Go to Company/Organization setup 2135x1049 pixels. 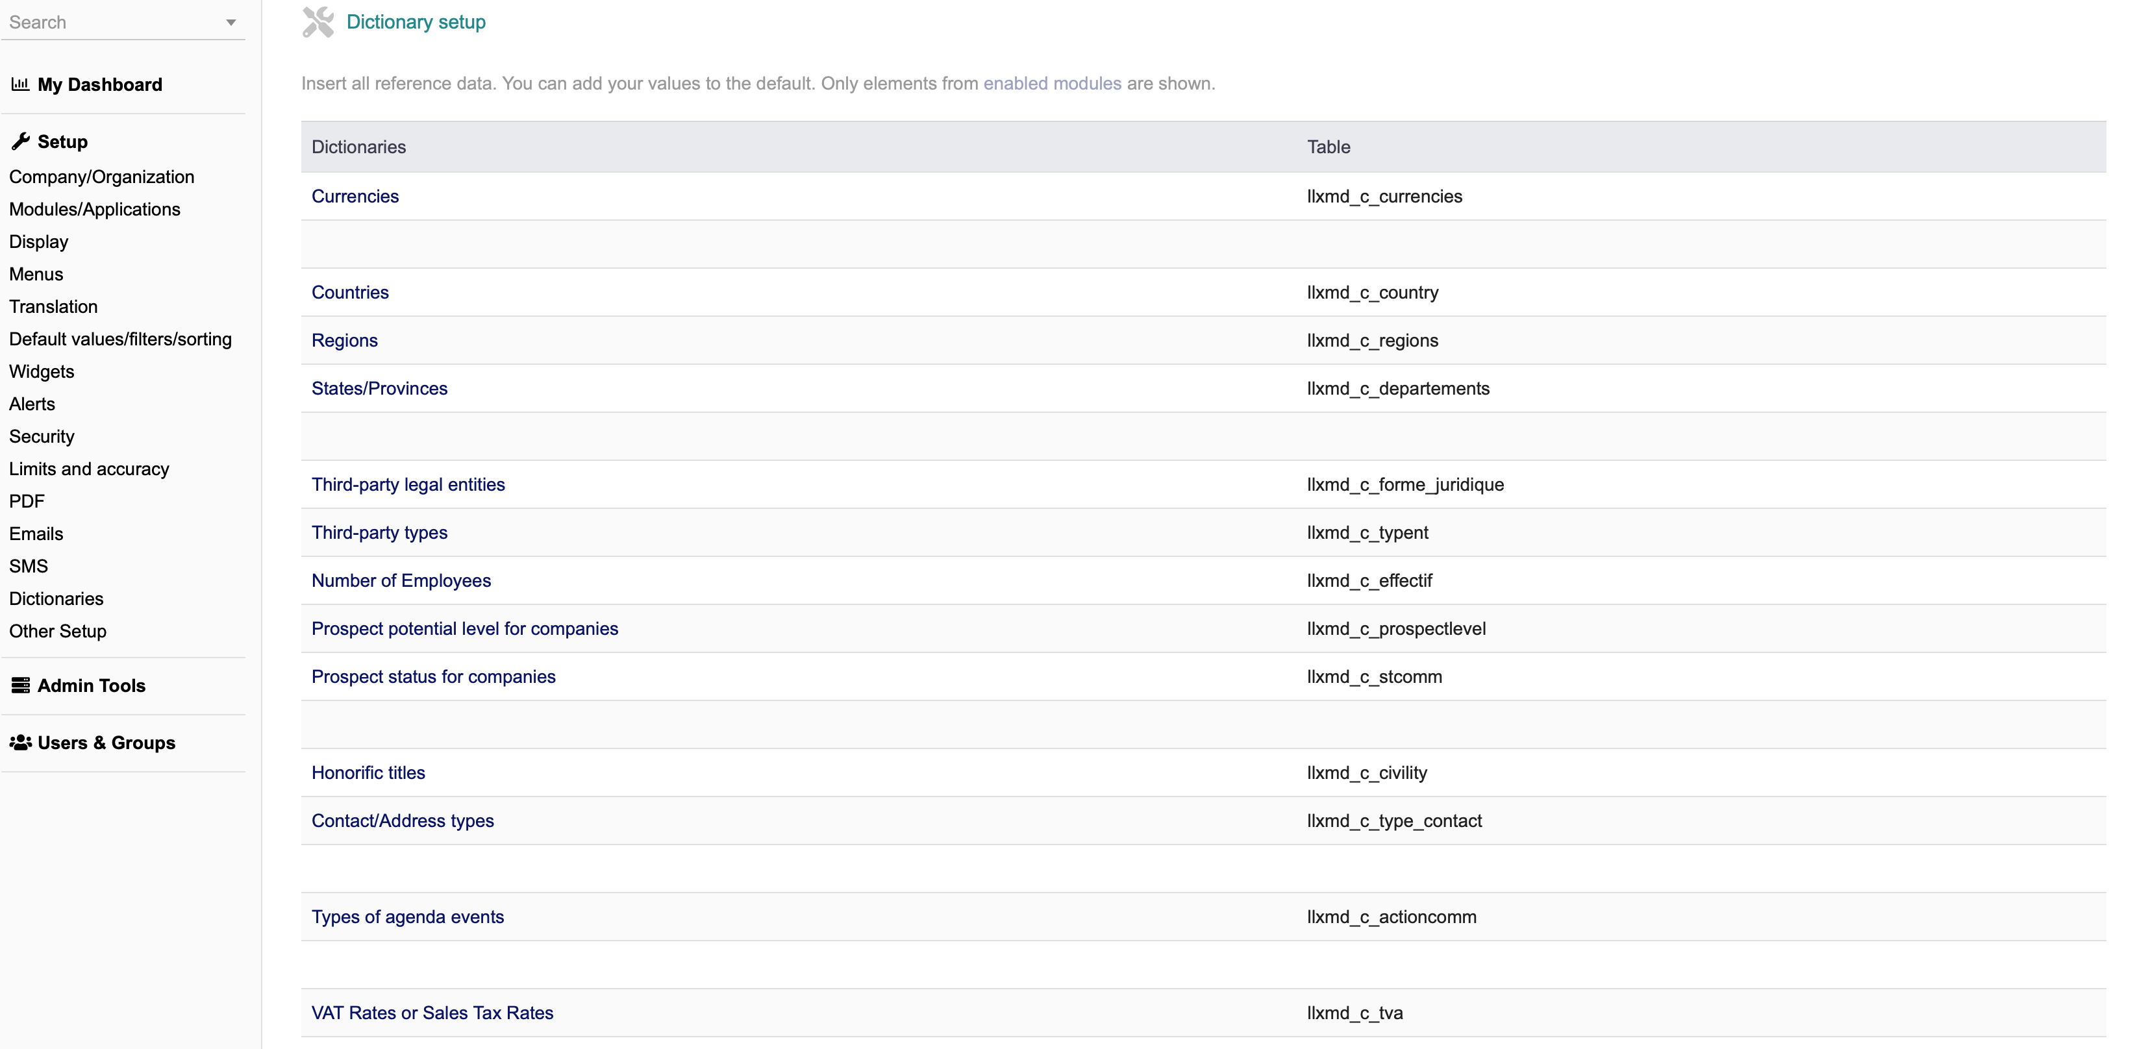pyautogui.click(x=102, y=177)
